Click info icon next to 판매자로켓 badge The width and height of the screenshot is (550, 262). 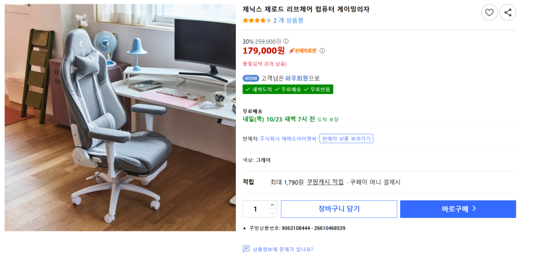click(322, 51)
